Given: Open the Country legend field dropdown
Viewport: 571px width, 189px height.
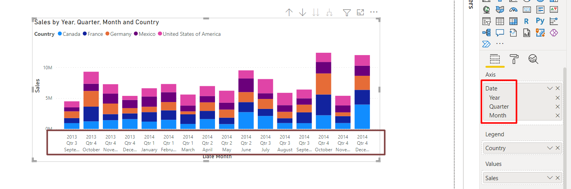Looking at the screenshot, I should click(550, 148).
